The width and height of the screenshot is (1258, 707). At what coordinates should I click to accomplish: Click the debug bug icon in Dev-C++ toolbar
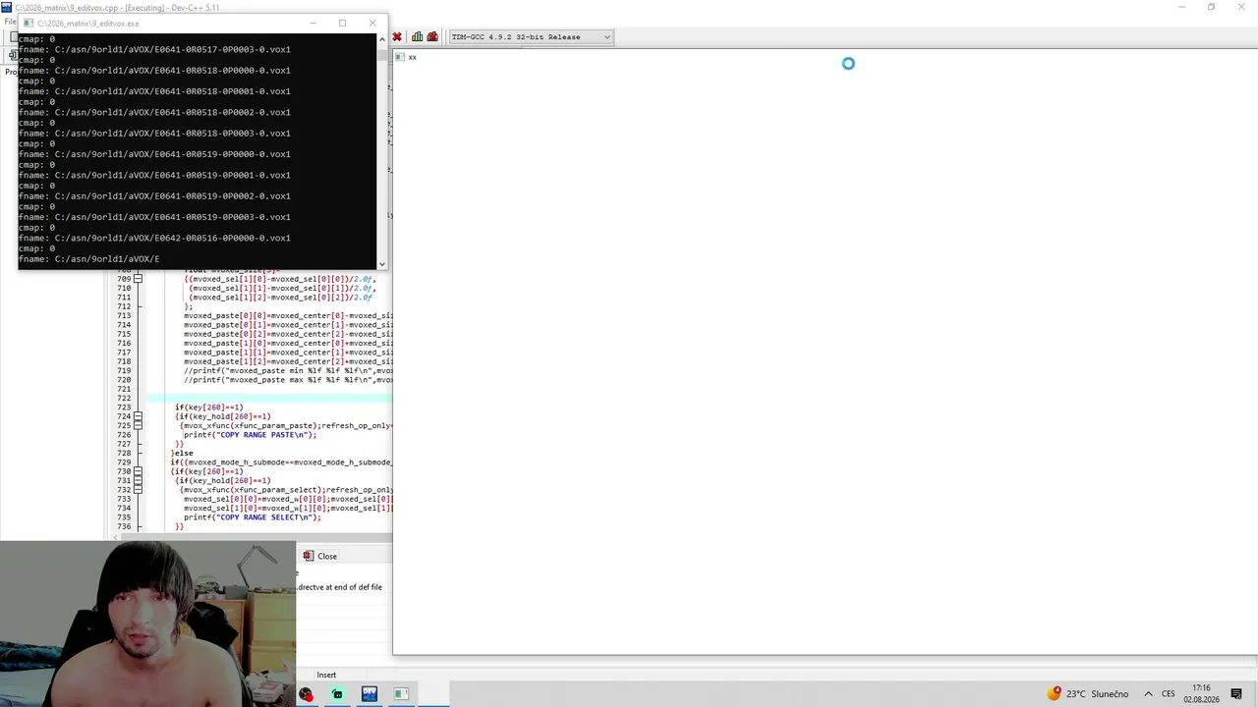[x=432, y=37]
